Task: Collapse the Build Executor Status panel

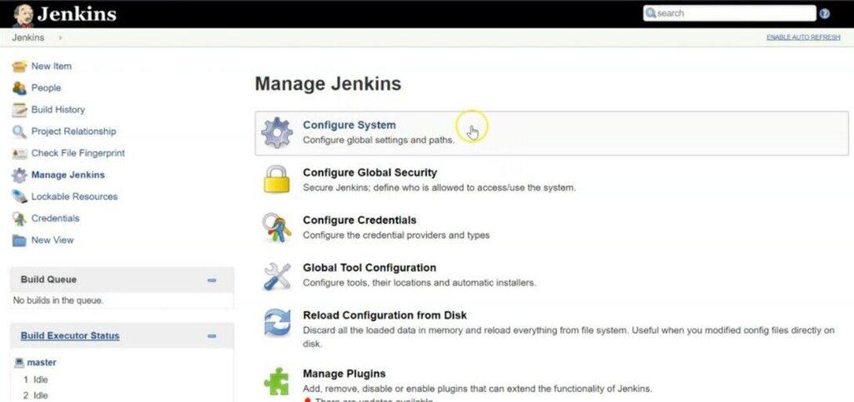Action: coord(212,336)
